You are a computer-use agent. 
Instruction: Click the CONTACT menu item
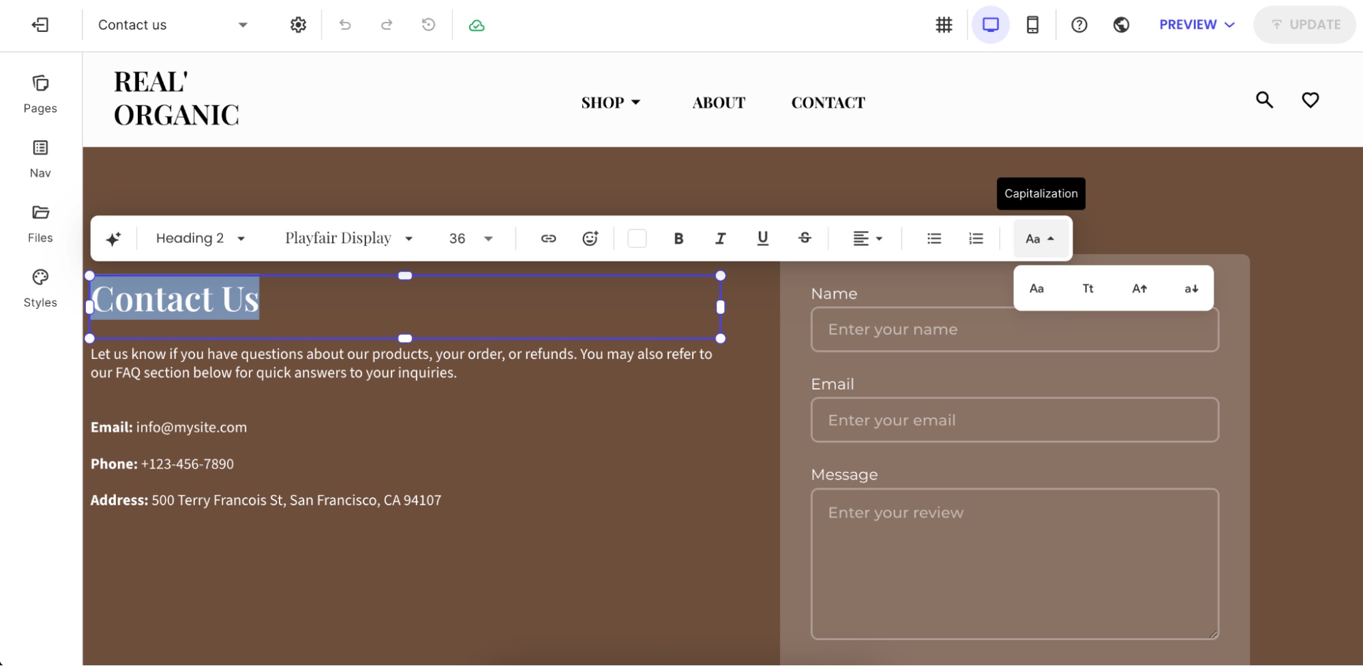pyautogui.click(x=828, y=103)
